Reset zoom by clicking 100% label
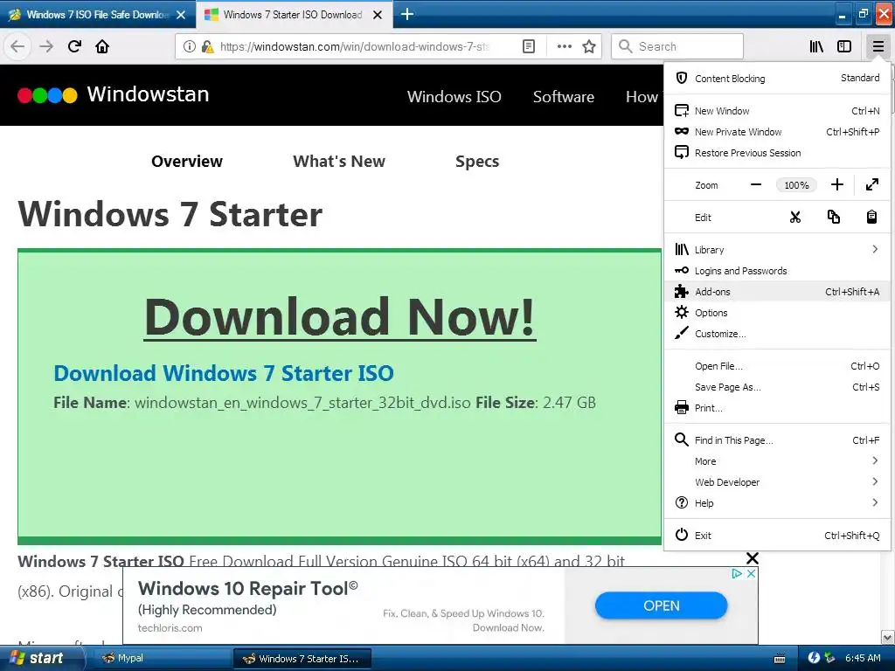Image resolution: width=895 pixels, height=671 pixels. coord(796,185)
